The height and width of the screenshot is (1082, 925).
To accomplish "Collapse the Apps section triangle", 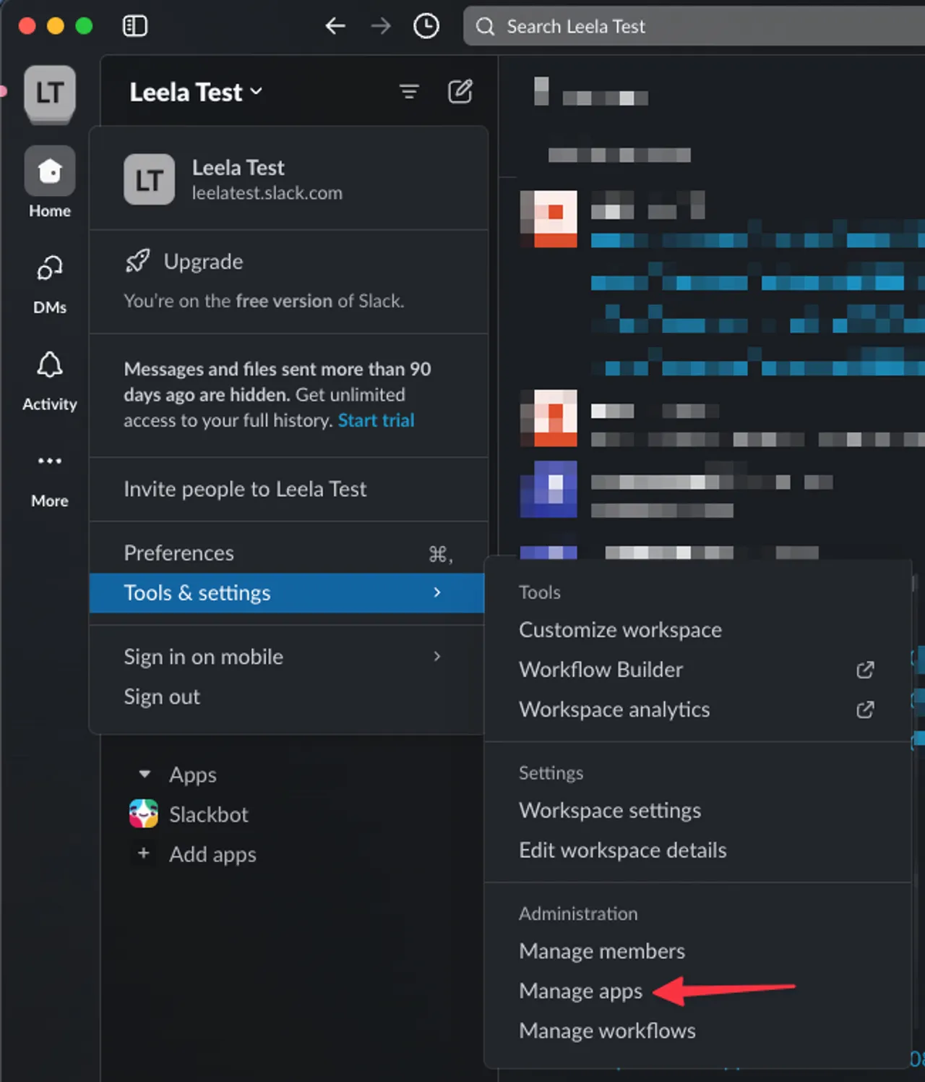I will click(145, 775).
